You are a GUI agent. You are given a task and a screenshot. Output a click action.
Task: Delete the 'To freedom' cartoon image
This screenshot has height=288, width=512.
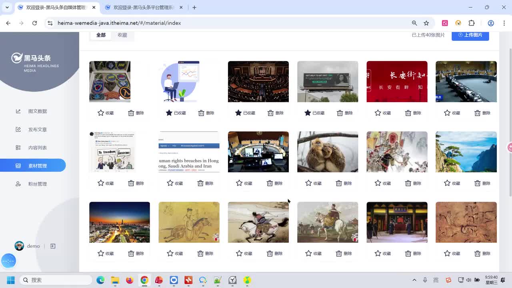[136, 183]
